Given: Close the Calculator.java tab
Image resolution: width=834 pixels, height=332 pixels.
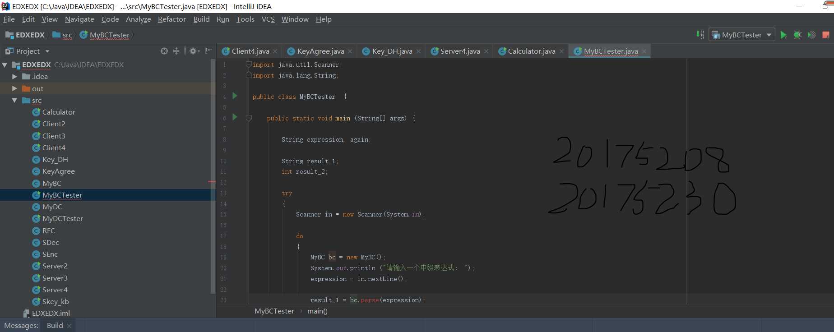Looking at the screenshot, I should tap(561, 51).
